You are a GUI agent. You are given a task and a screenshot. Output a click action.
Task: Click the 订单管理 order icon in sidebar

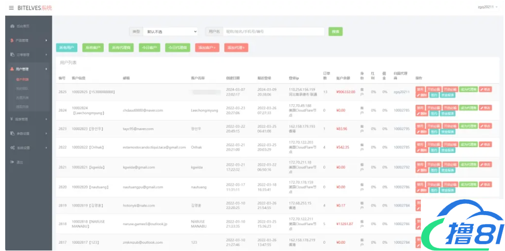12,54
